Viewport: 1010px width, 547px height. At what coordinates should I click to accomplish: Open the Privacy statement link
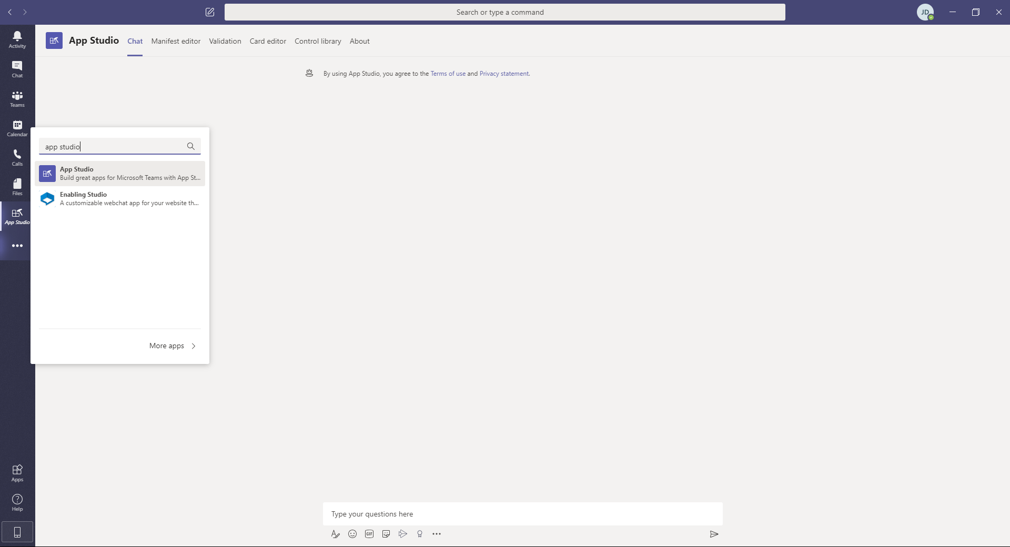tap(504, 74)
